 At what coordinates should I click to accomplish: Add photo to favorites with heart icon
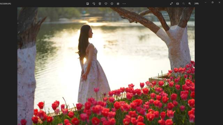pos(106,4)
